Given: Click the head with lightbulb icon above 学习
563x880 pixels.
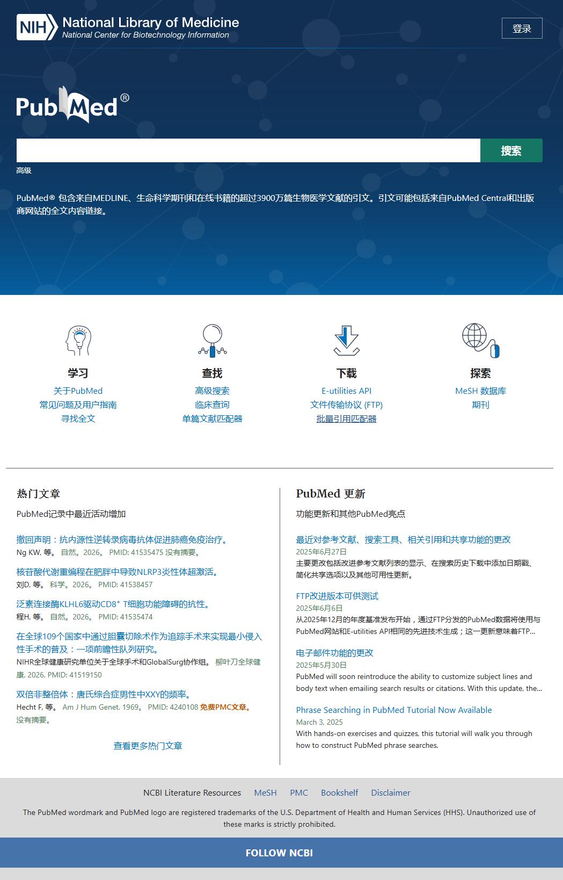Looking at the screenshot, I should click(78, 341).
